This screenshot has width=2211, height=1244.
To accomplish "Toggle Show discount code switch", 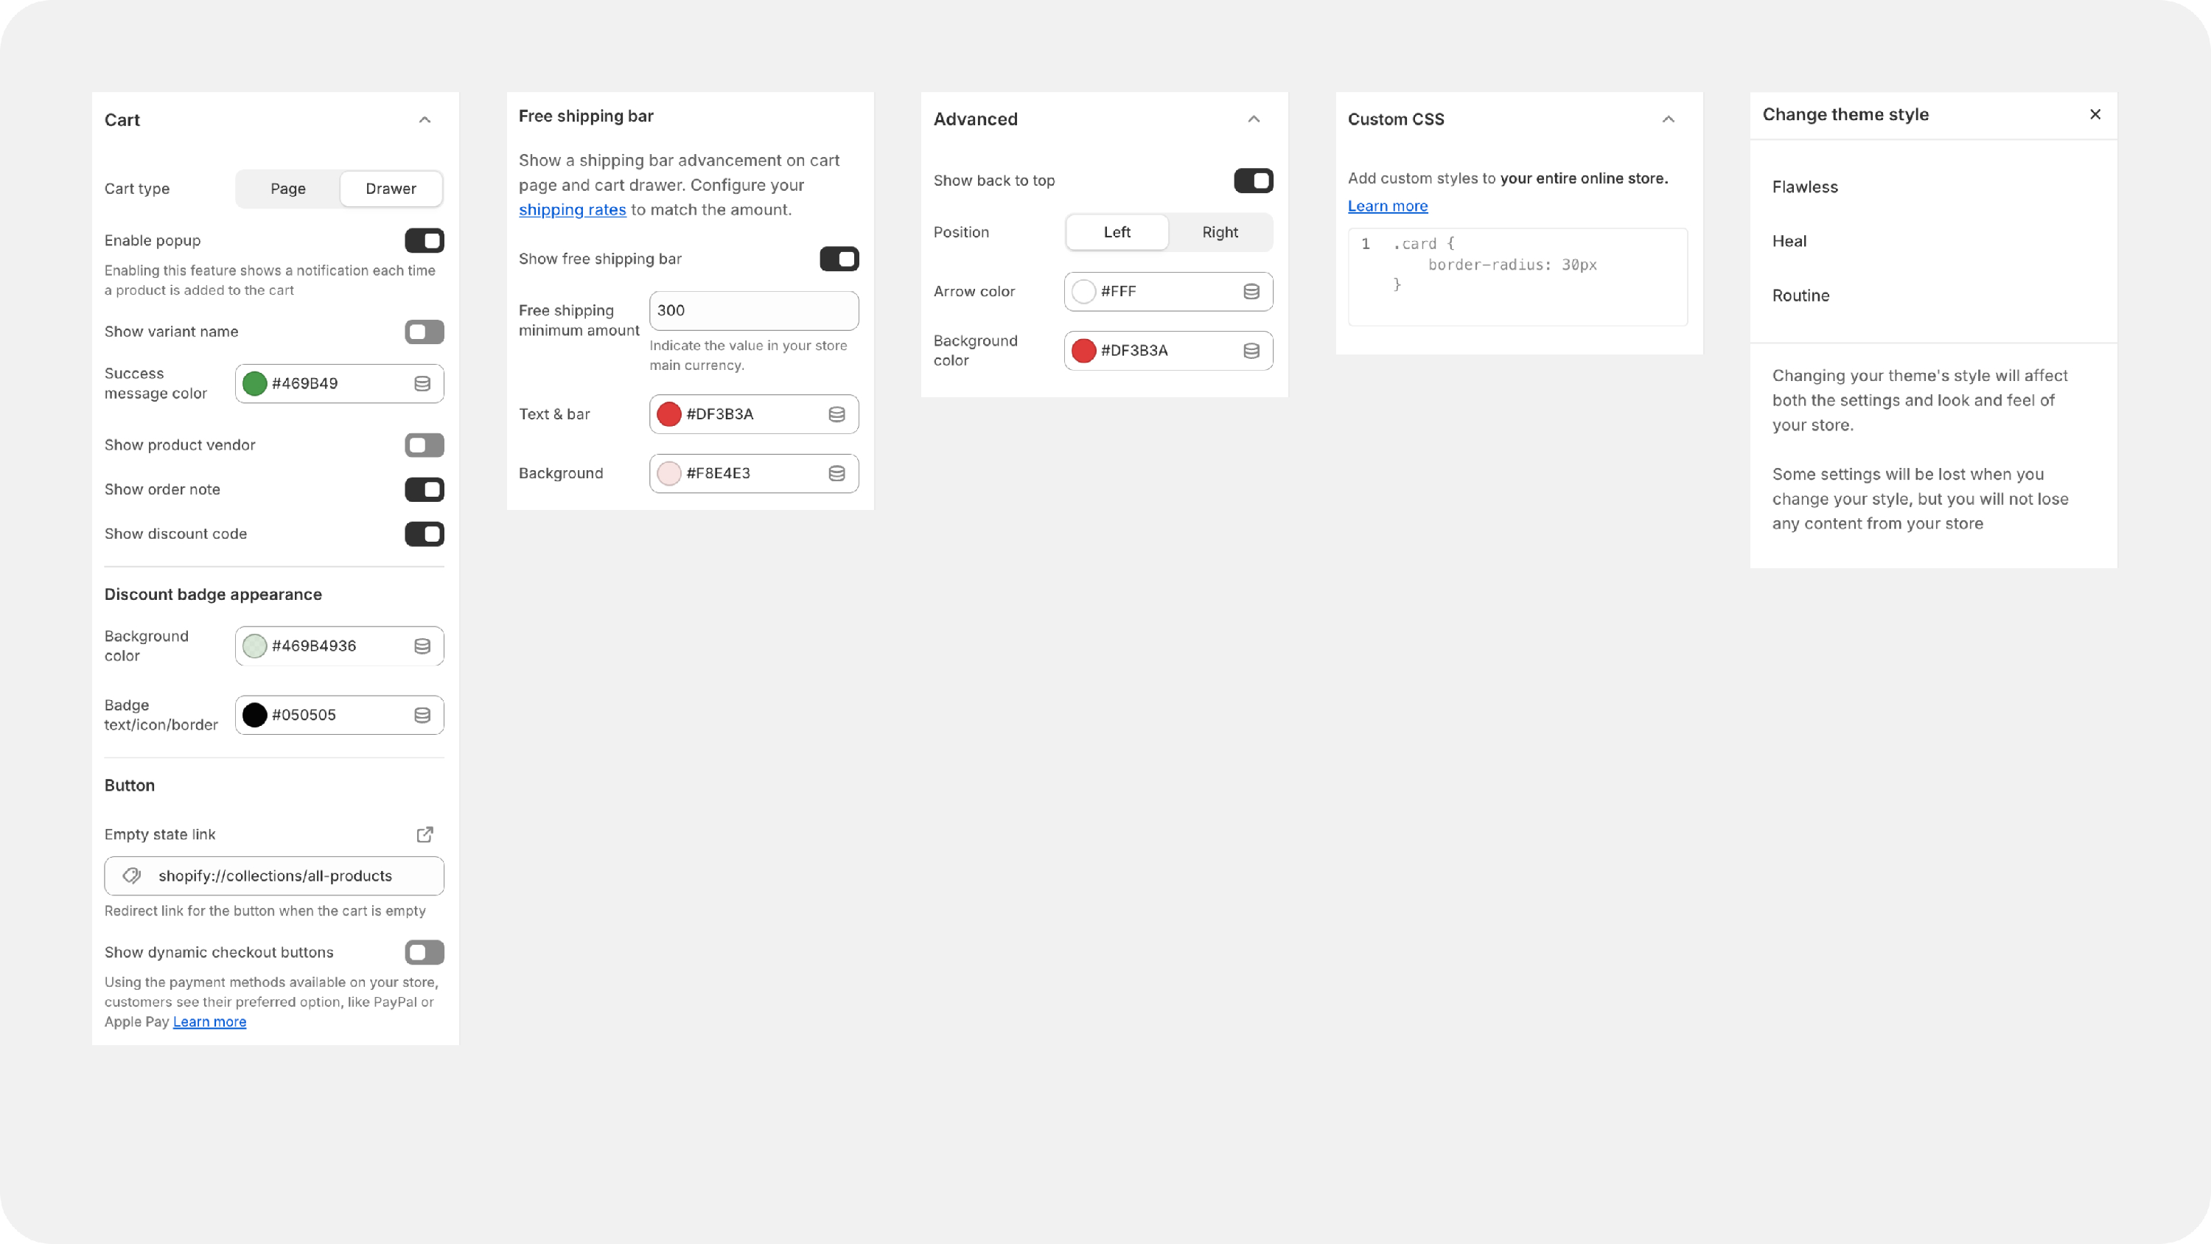I will click(425, 535).
